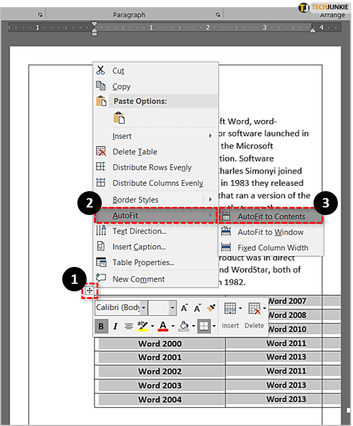This screenshot has height=426, width=353.
Task: Open Table Properties from context menu
Action: [143, 262]
